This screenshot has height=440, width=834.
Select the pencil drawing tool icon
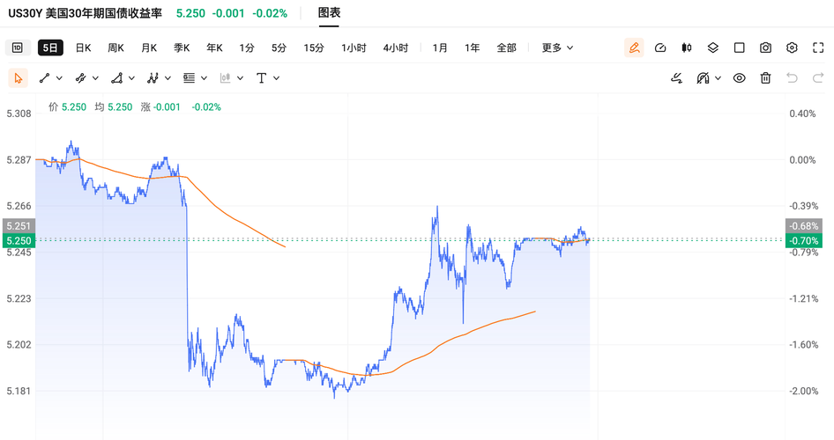click(634, 48)
